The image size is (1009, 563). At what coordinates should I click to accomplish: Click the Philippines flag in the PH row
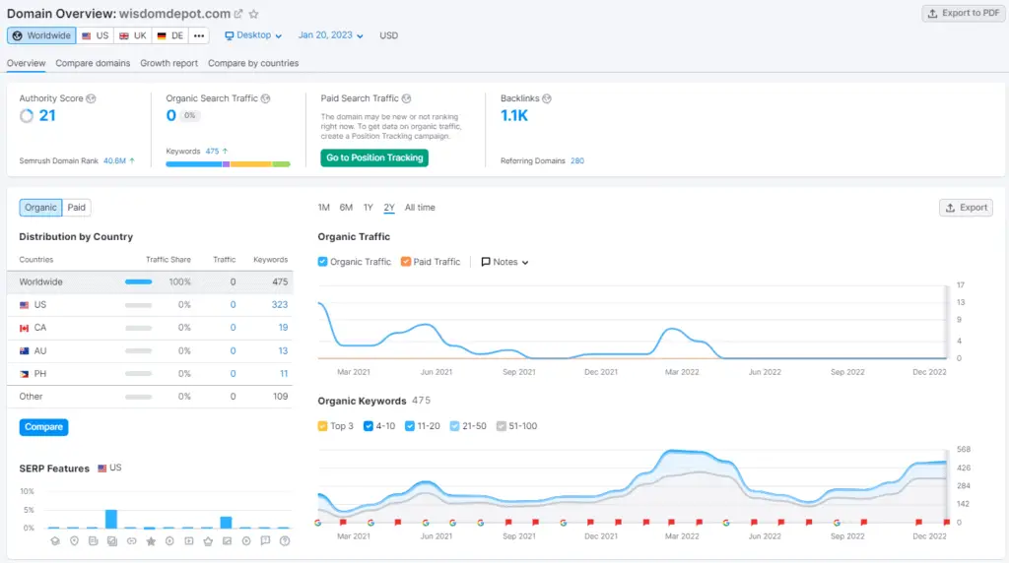(x=25, y=373)
